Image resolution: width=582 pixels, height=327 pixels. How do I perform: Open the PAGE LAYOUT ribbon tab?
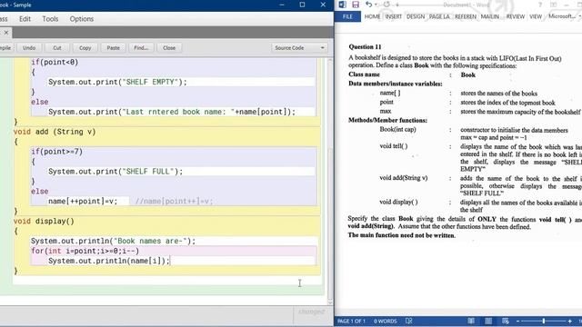point(439,16)
